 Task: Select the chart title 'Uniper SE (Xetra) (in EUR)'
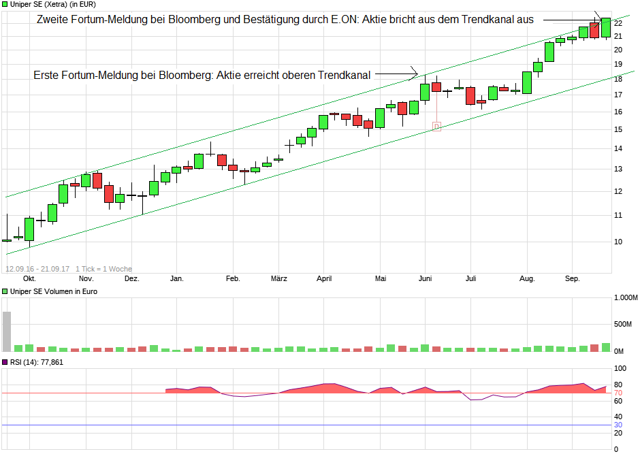click(x=53, y=5)
